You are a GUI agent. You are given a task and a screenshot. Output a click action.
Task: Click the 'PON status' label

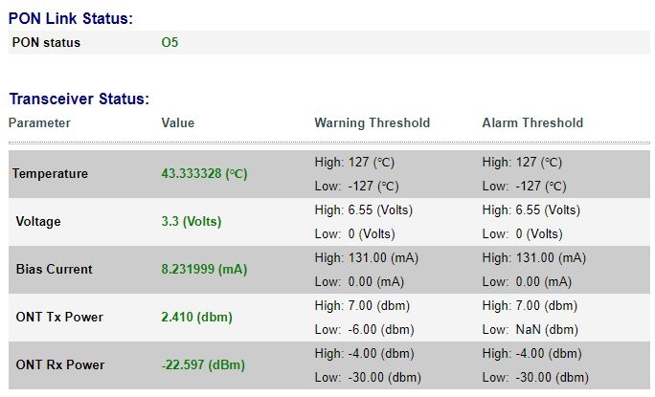(46, 43)
